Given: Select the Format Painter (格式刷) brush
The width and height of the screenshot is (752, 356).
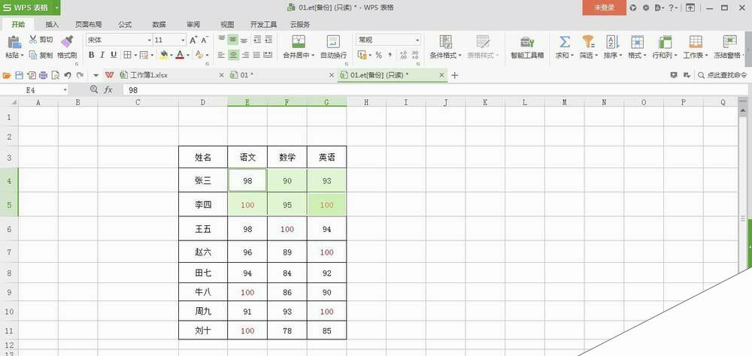Looking at the screenshot, I should point(67,42).
